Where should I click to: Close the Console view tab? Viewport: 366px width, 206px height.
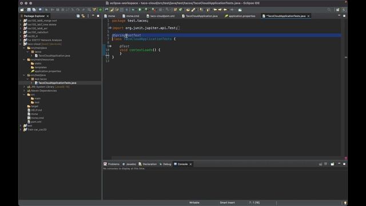point(190,164)
